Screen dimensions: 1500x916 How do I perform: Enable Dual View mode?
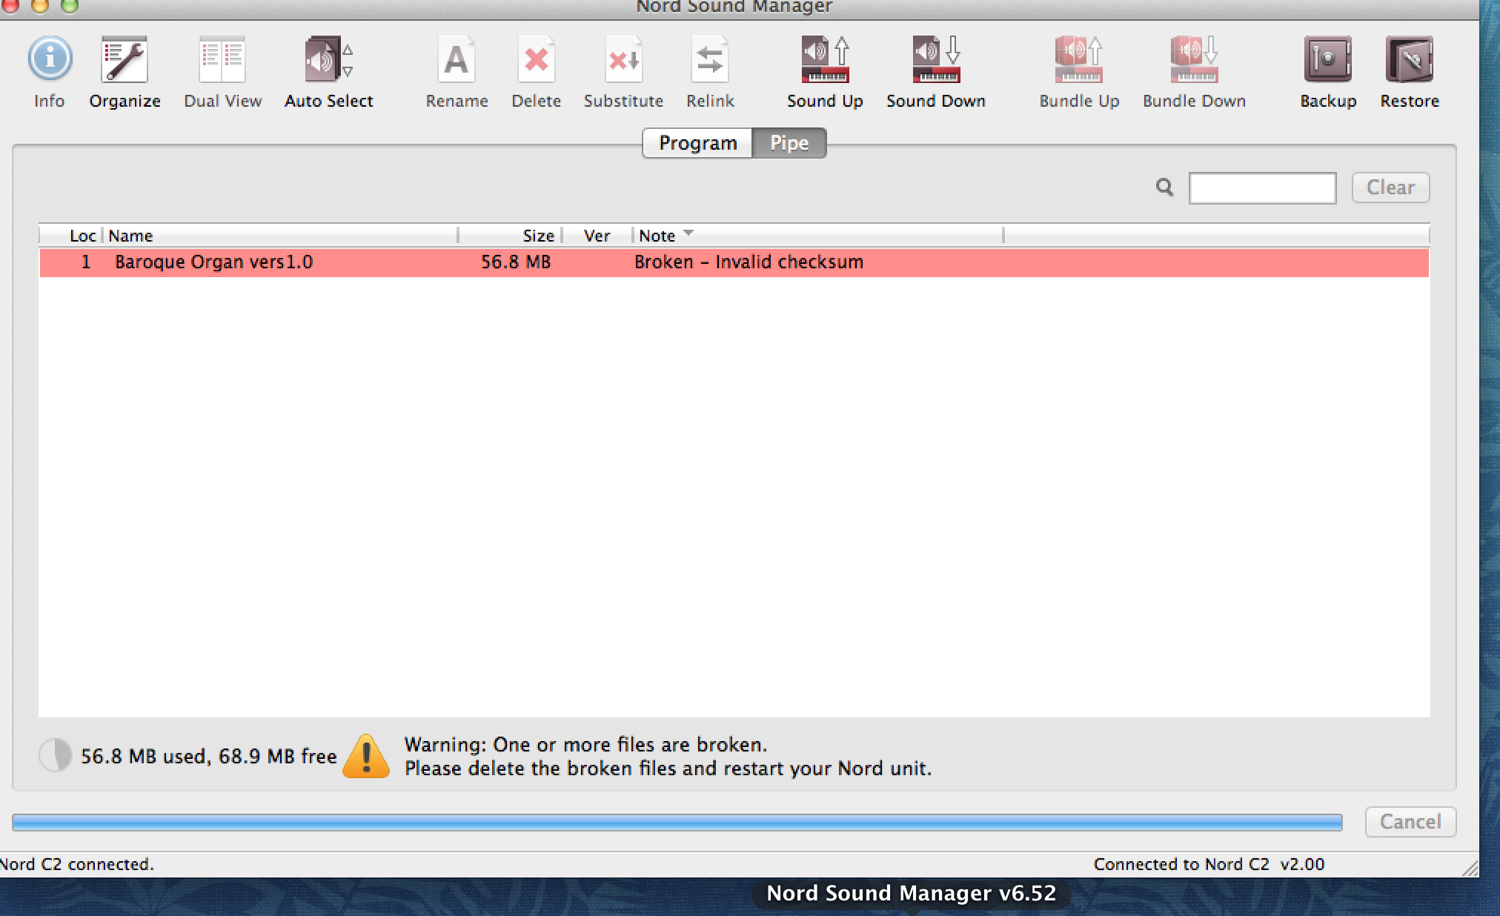coord(222,70)
